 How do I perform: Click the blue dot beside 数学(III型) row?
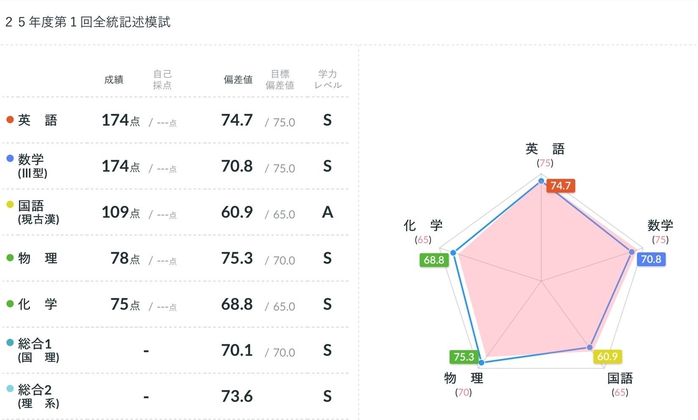10,158
